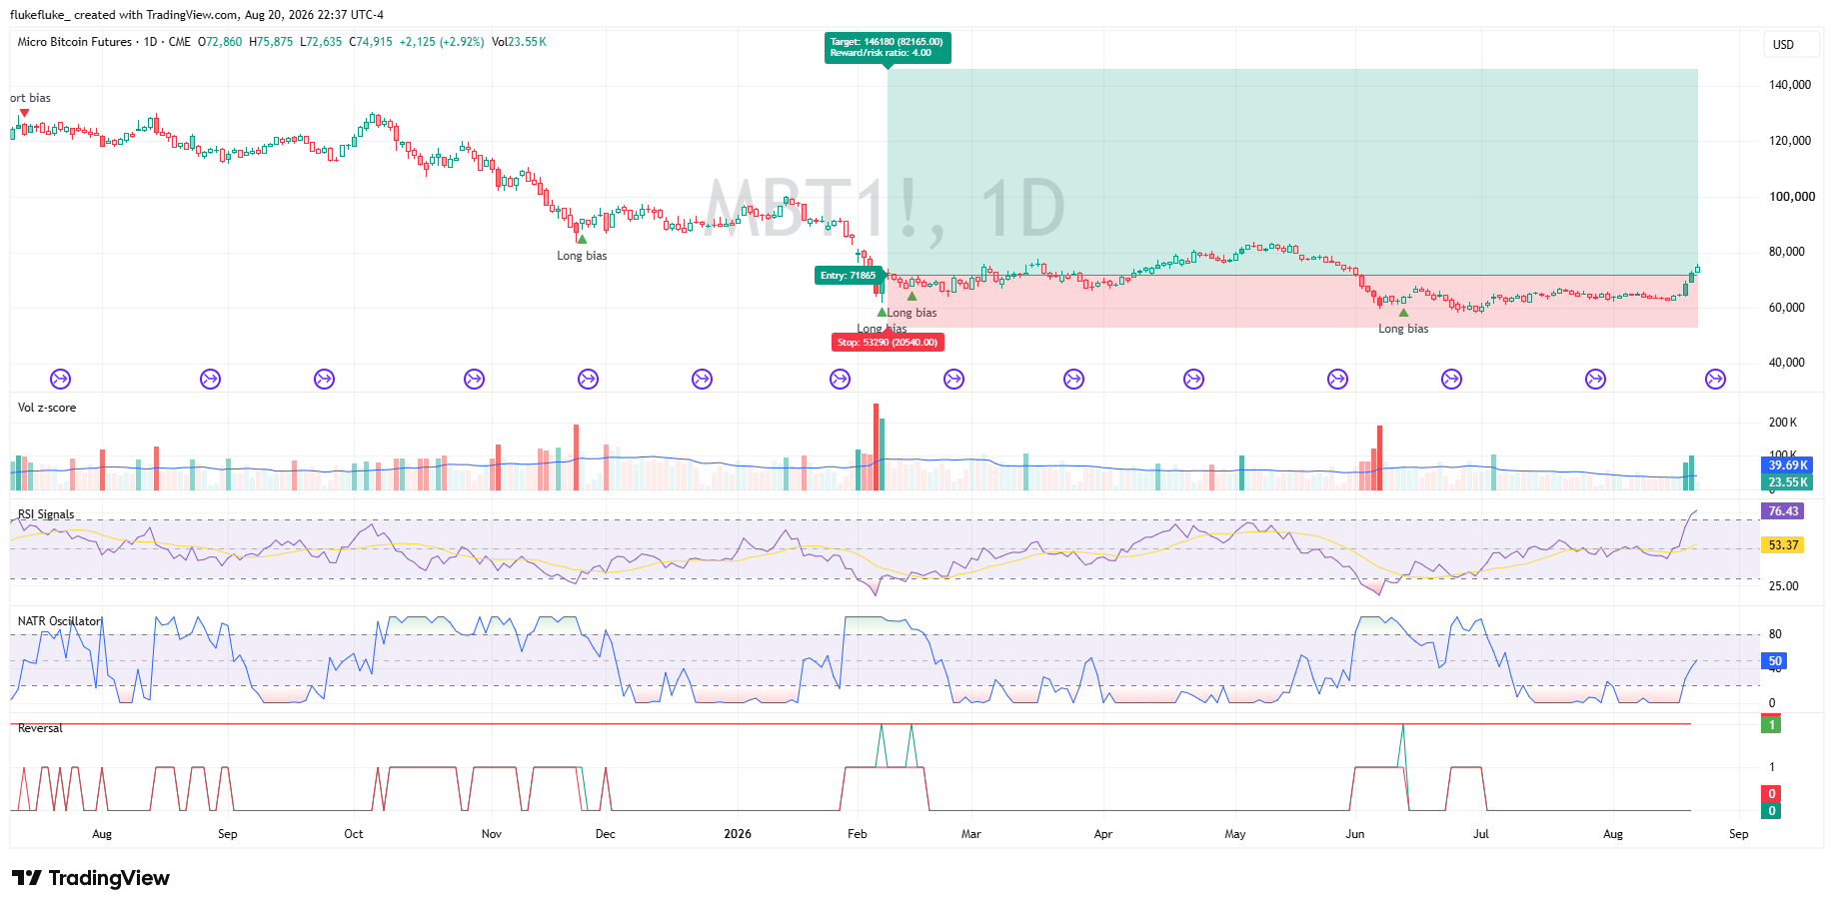1834x908 pixels.
Task: Click the 100,000 price axis label
Action: pos(1792,197)
